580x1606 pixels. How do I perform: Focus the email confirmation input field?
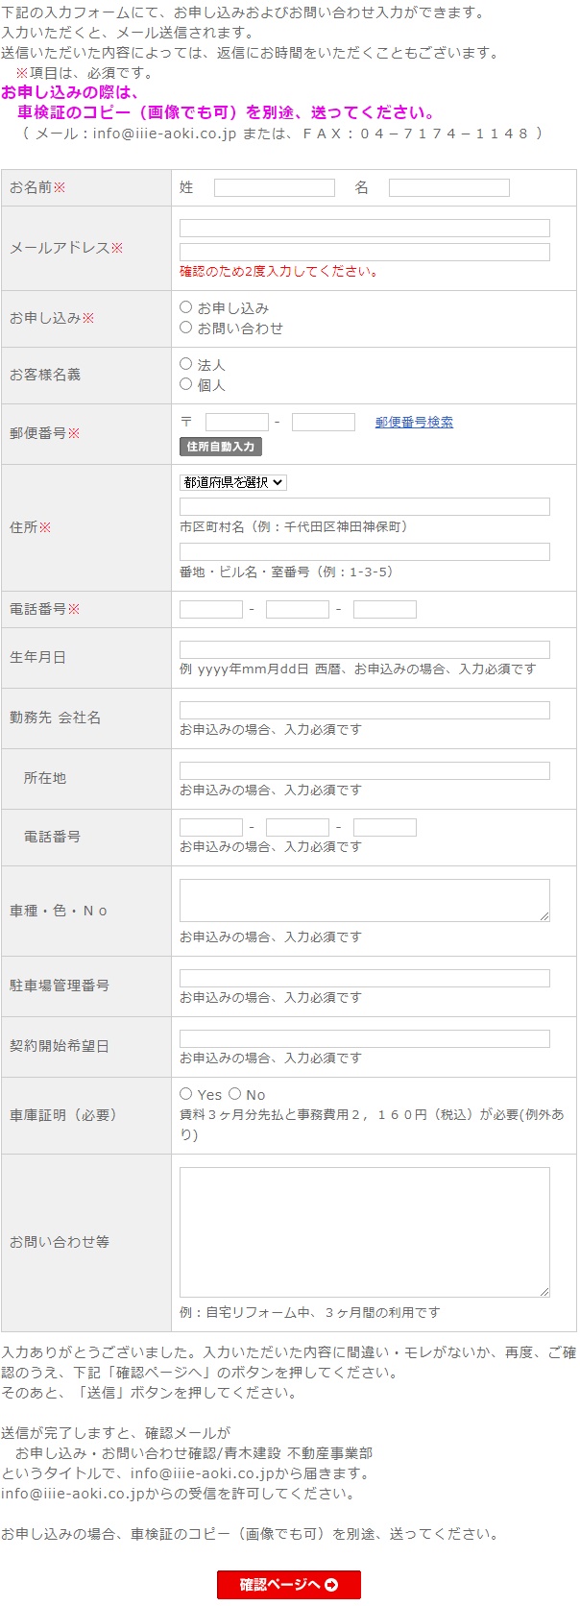point(364,252)
